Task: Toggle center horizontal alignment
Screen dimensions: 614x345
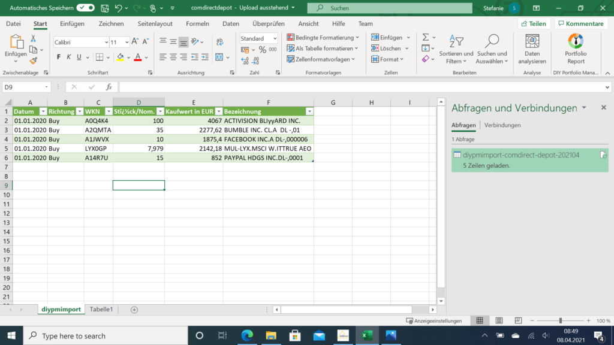Action: pos(173,57)
